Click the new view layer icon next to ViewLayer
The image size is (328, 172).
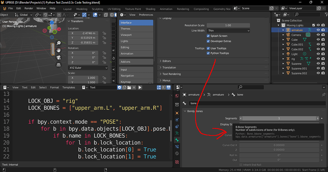pos(319,8)
